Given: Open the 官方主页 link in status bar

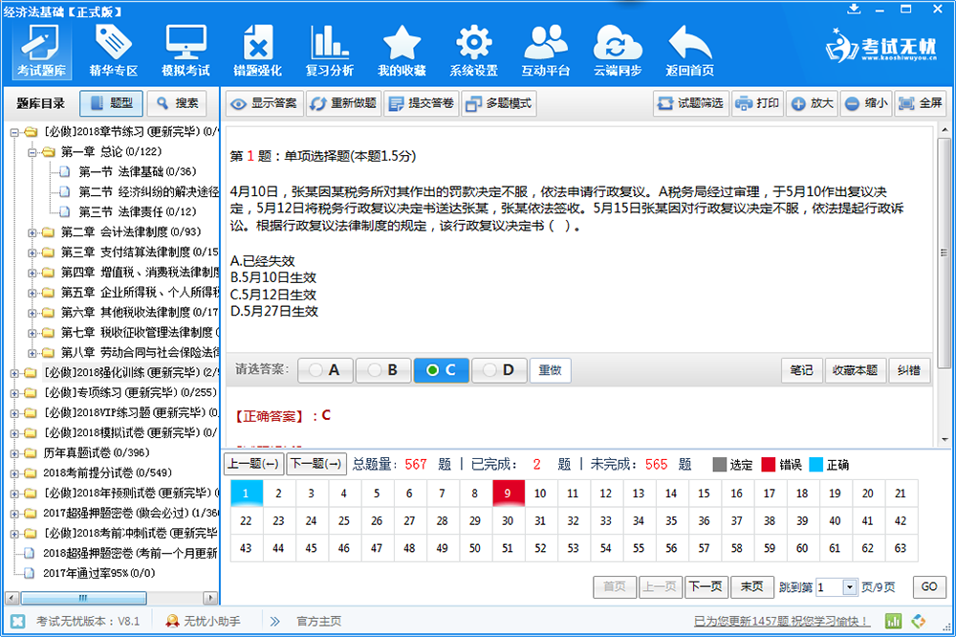Looking at the screenshot, I should (x=318, y=621).
